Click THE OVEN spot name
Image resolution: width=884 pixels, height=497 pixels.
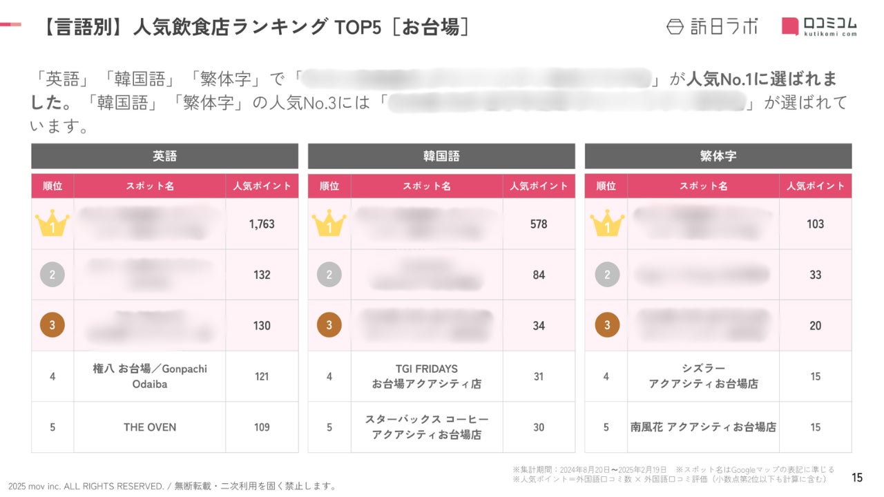[150, 427]
